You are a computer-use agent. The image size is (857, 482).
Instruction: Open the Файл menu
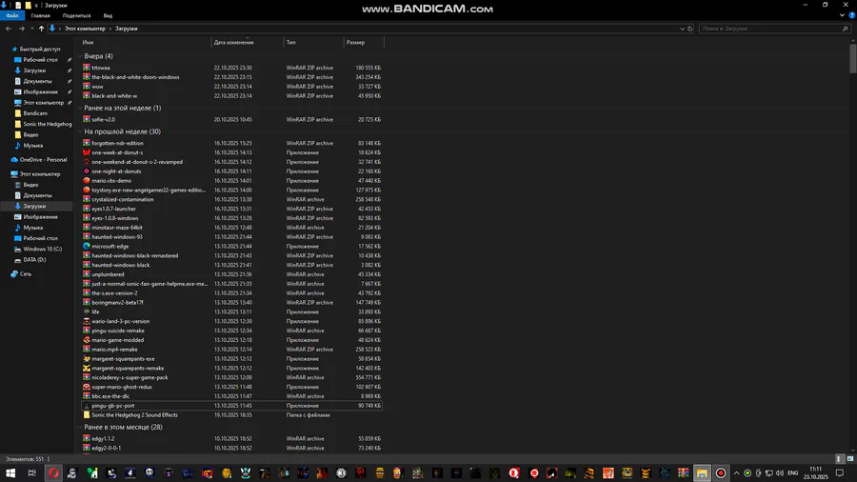[12, 15]
